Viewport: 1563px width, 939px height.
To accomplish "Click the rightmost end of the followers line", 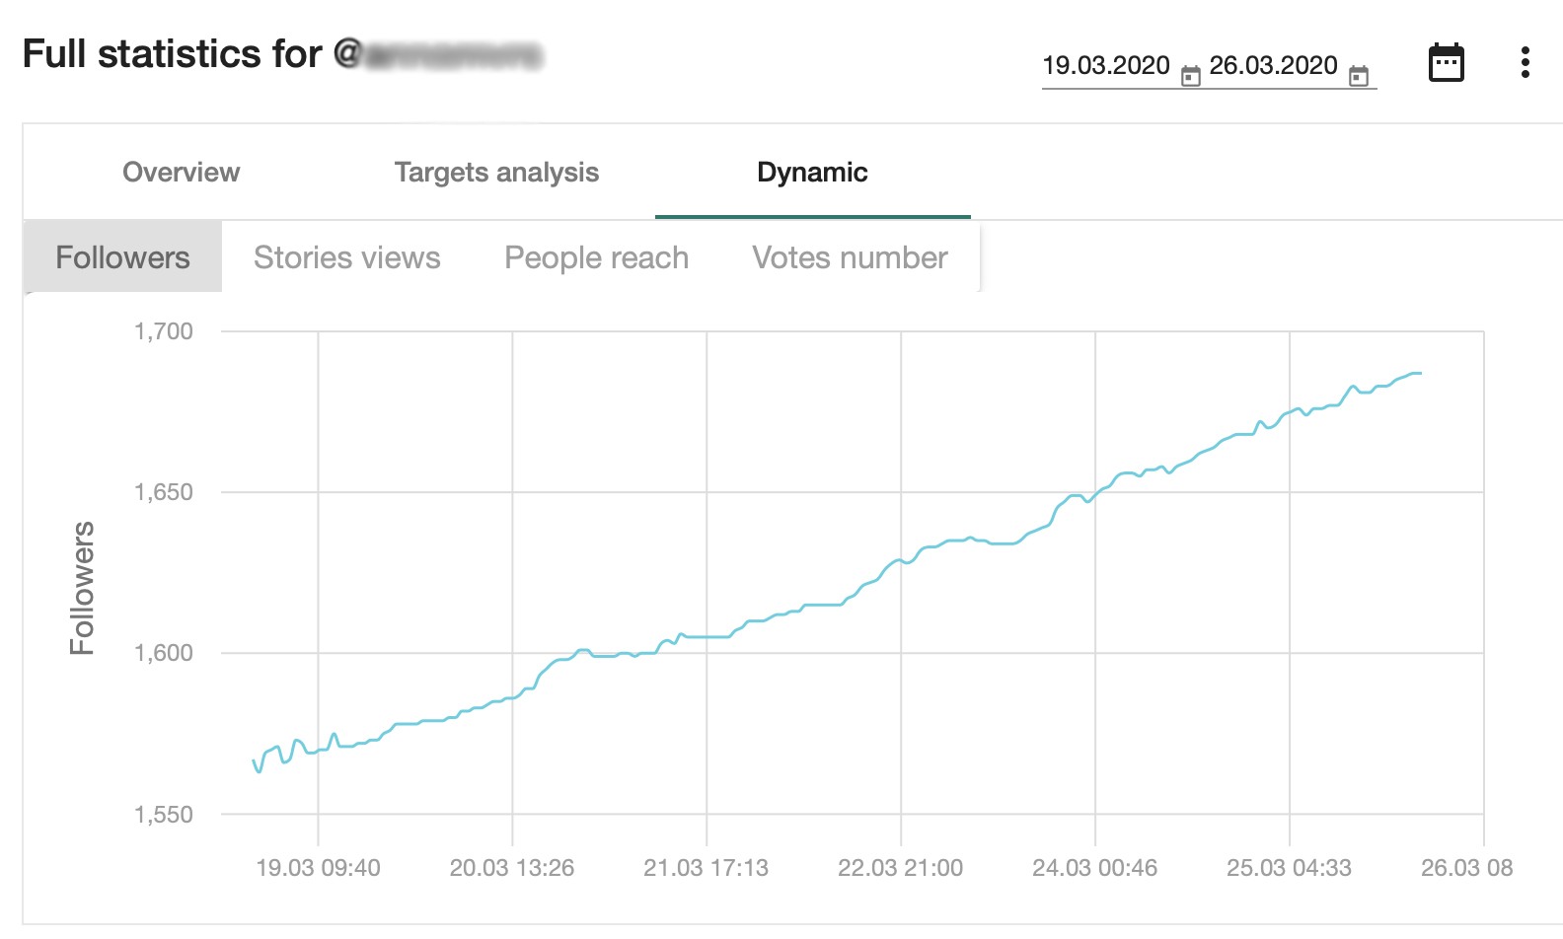I will click(x=1419, y=374).
